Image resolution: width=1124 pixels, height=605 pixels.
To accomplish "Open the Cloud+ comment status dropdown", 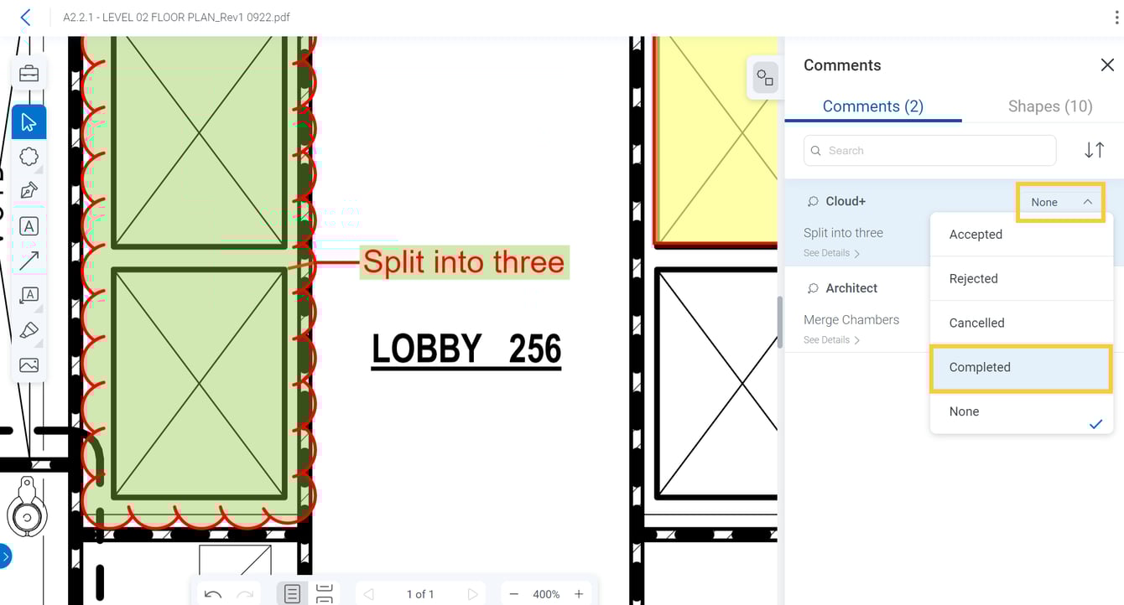I will click(1060, 201).
